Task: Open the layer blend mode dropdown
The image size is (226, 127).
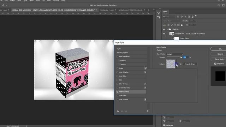Action: coord(172,21)
